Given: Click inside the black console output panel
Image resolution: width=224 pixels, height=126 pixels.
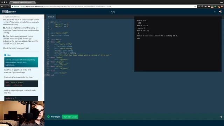Looking at the screenshot, I should tap(178, 44).
